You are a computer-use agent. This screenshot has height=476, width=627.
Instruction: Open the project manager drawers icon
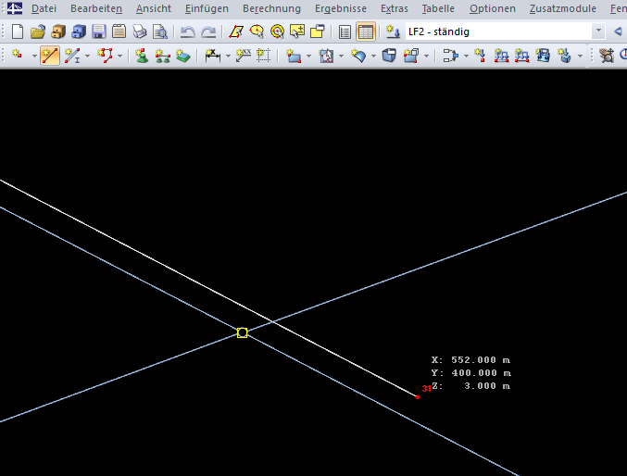click(x=58, y=31)
